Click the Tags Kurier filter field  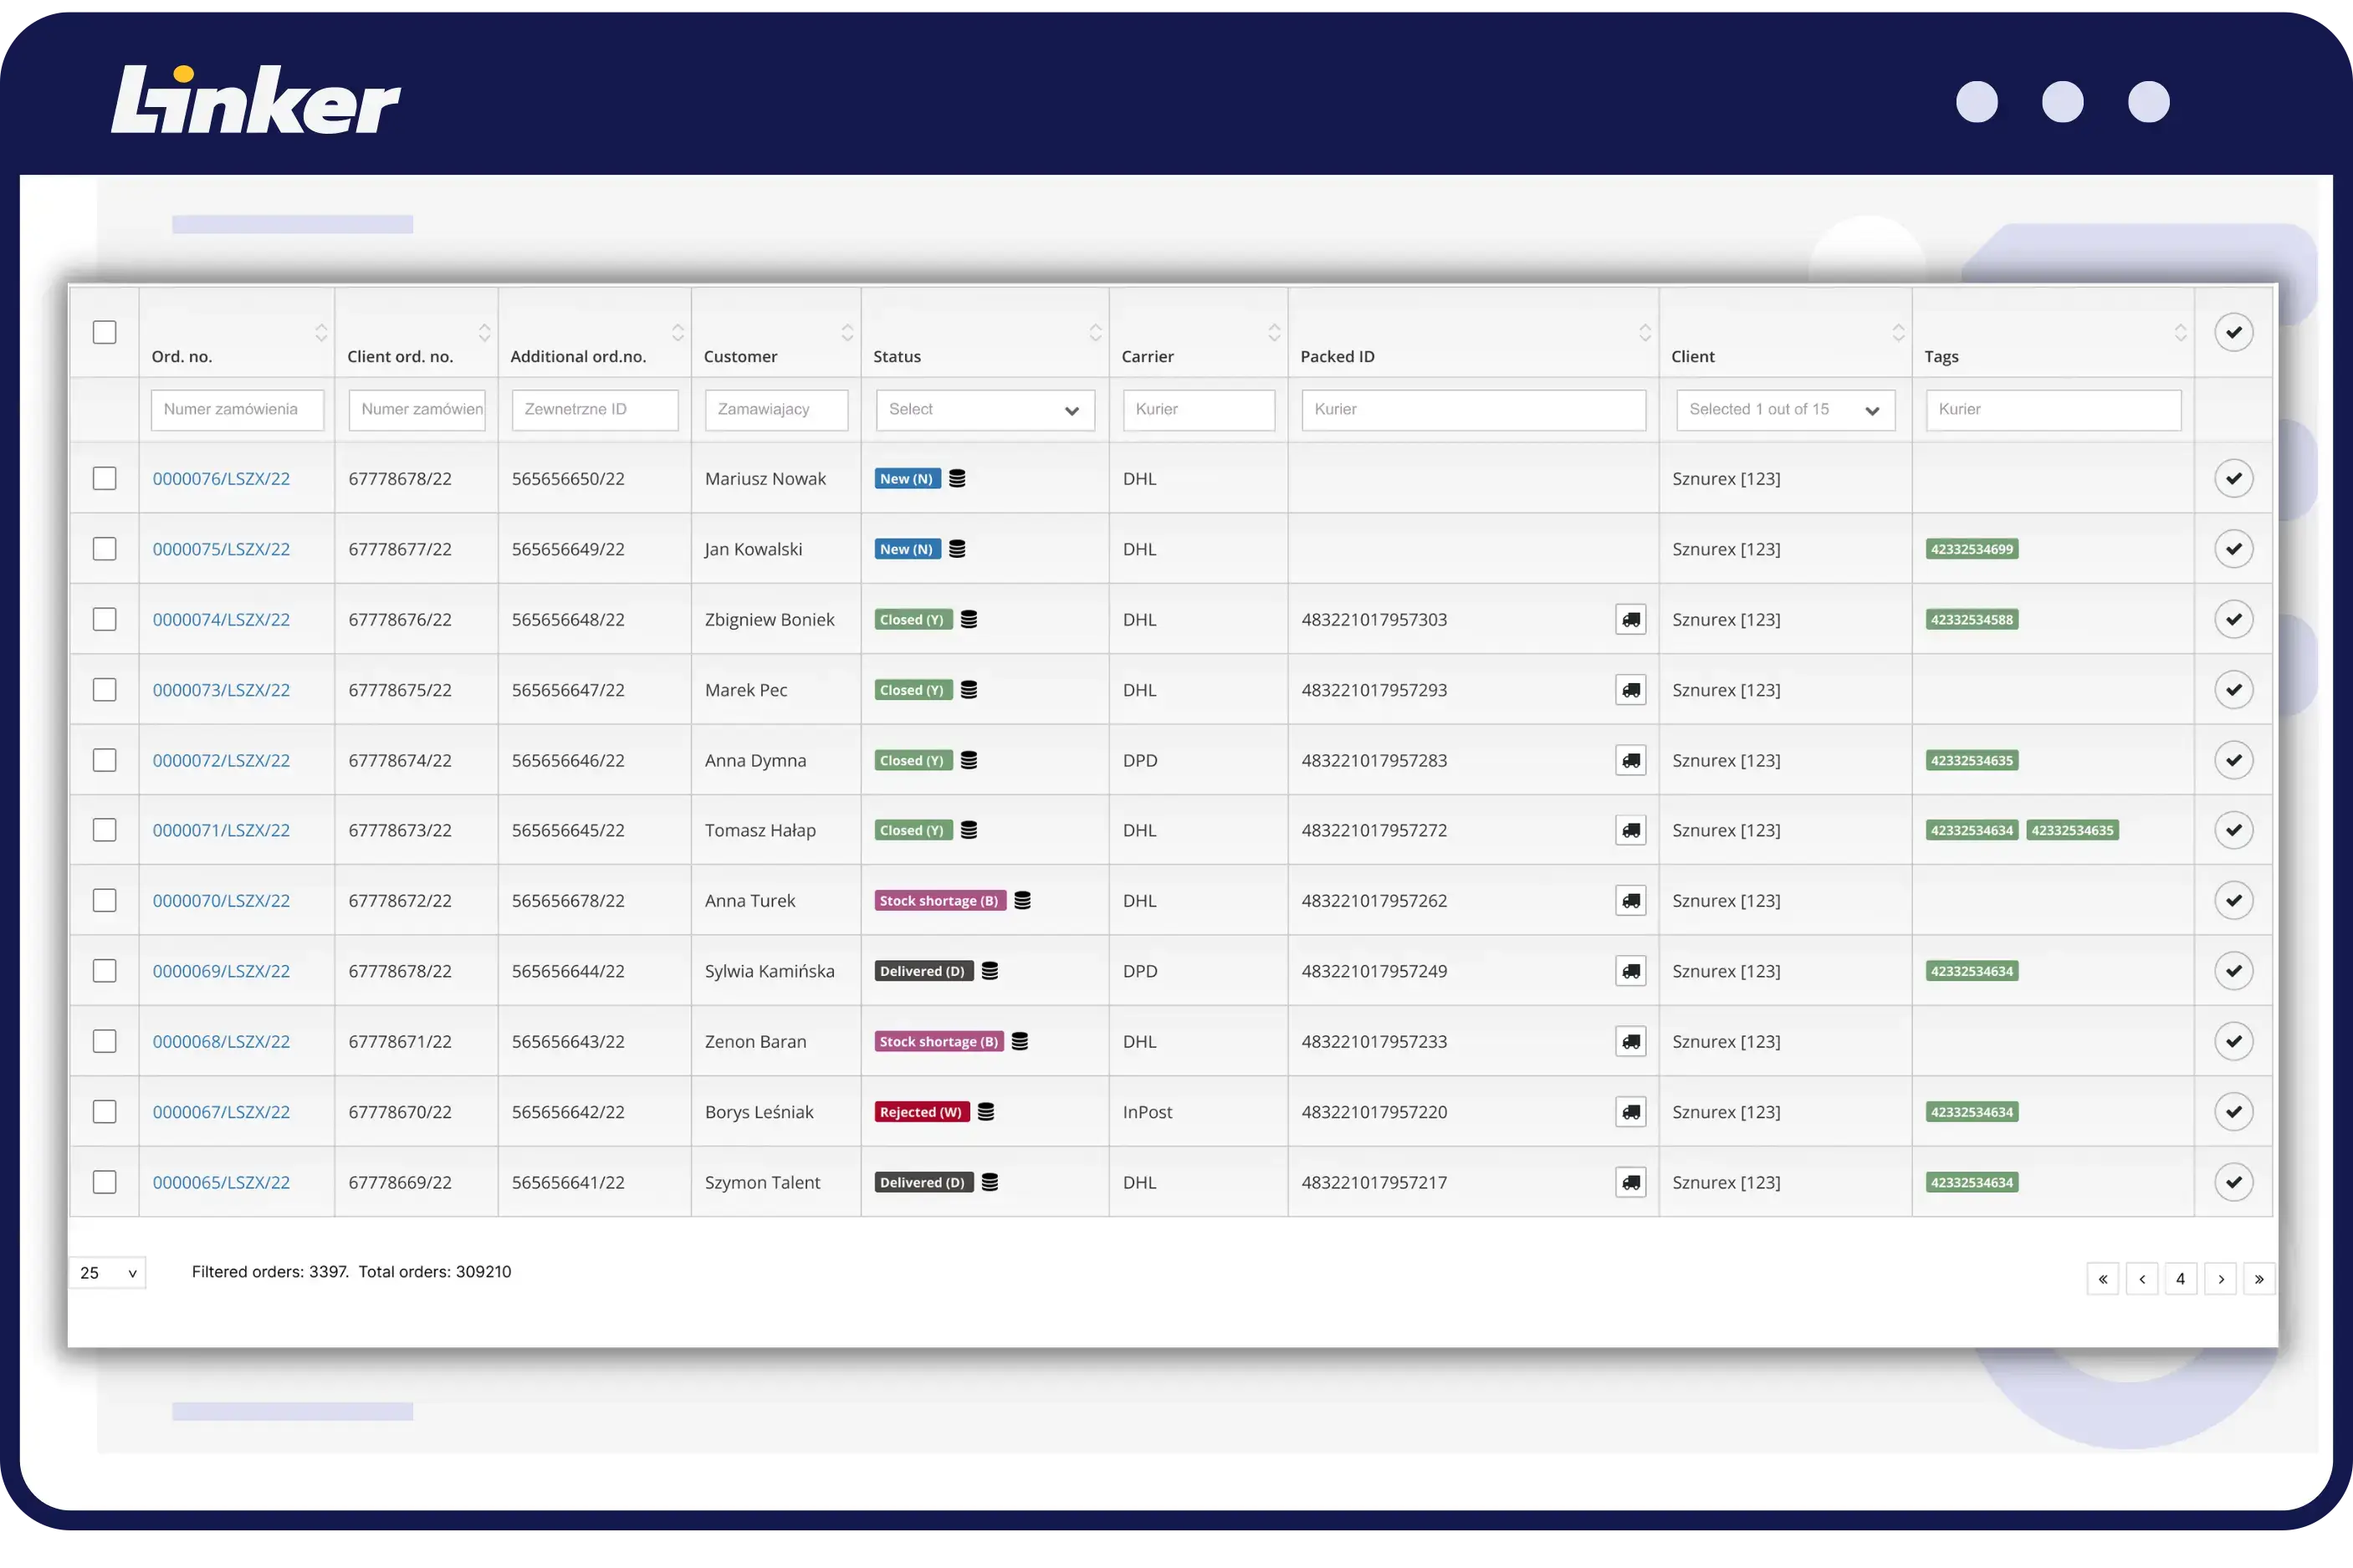pos(2053,410)
